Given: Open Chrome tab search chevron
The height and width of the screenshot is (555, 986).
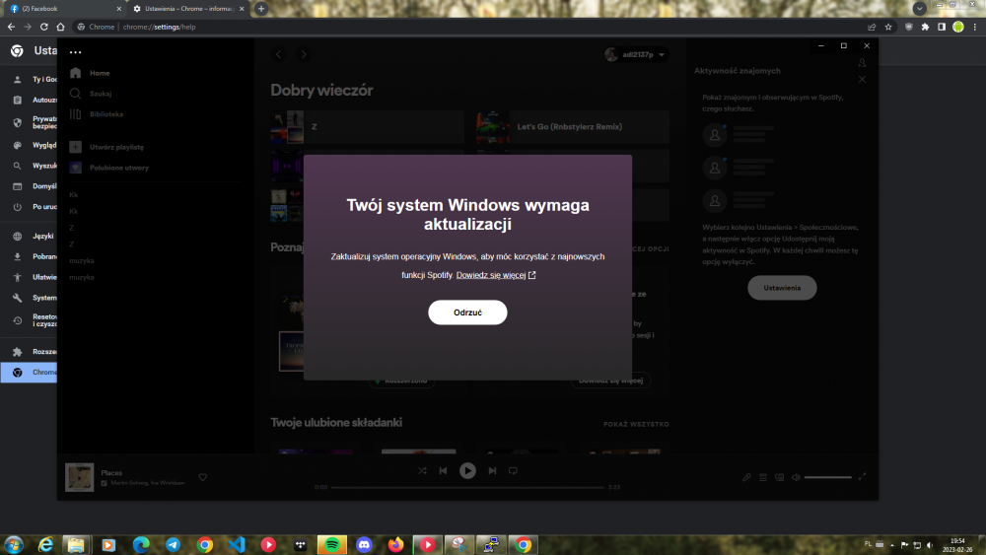Looking at the screenshot, I should (919, 9).
